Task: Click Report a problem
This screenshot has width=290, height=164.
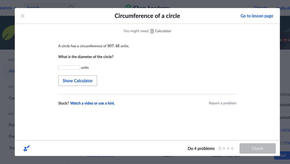Action: tap(222, 103)
